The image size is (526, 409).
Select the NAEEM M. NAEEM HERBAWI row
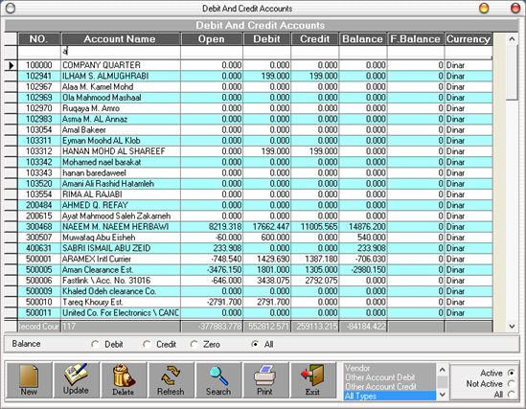tap(255, 227)
